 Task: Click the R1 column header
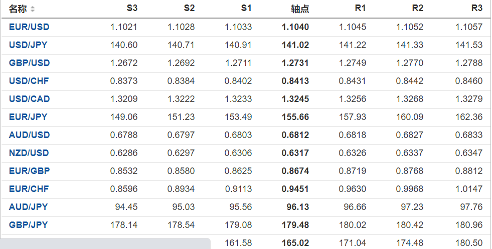click(360, 8)
